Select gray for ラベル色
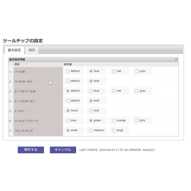Image resolution: width=191 pixels, height=191 pixels. [137, 71]
